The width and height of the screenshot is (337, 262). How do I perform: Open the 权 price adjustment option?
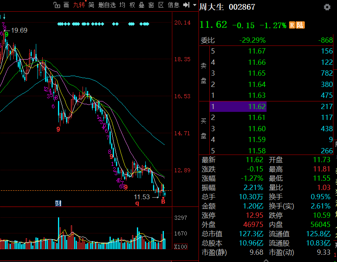point(132,5)
